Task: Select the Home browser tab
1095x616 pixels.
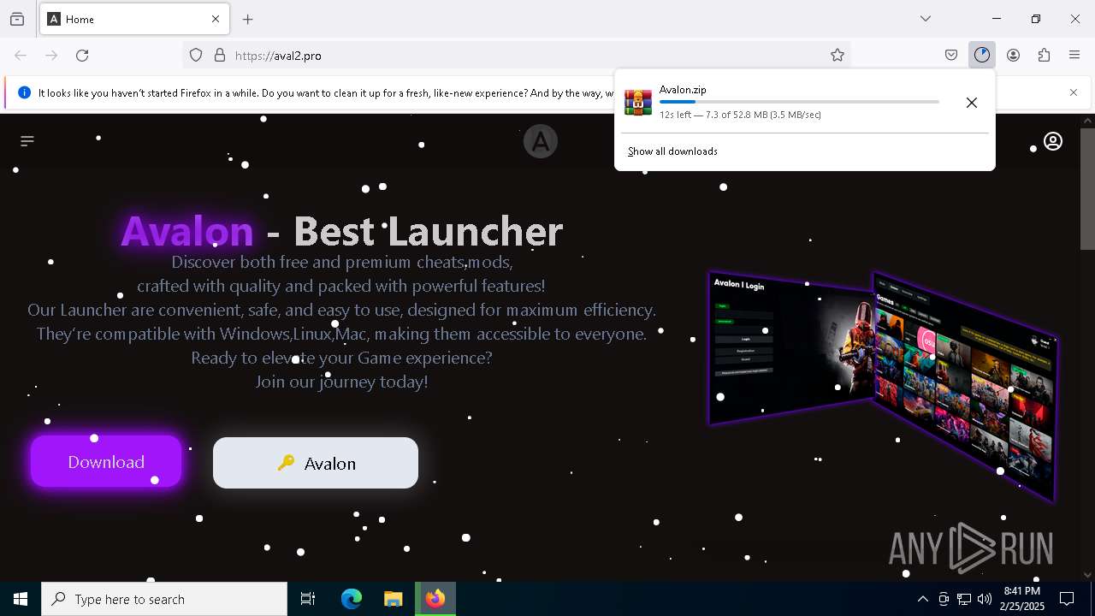Action: click(x=134, y=19)
